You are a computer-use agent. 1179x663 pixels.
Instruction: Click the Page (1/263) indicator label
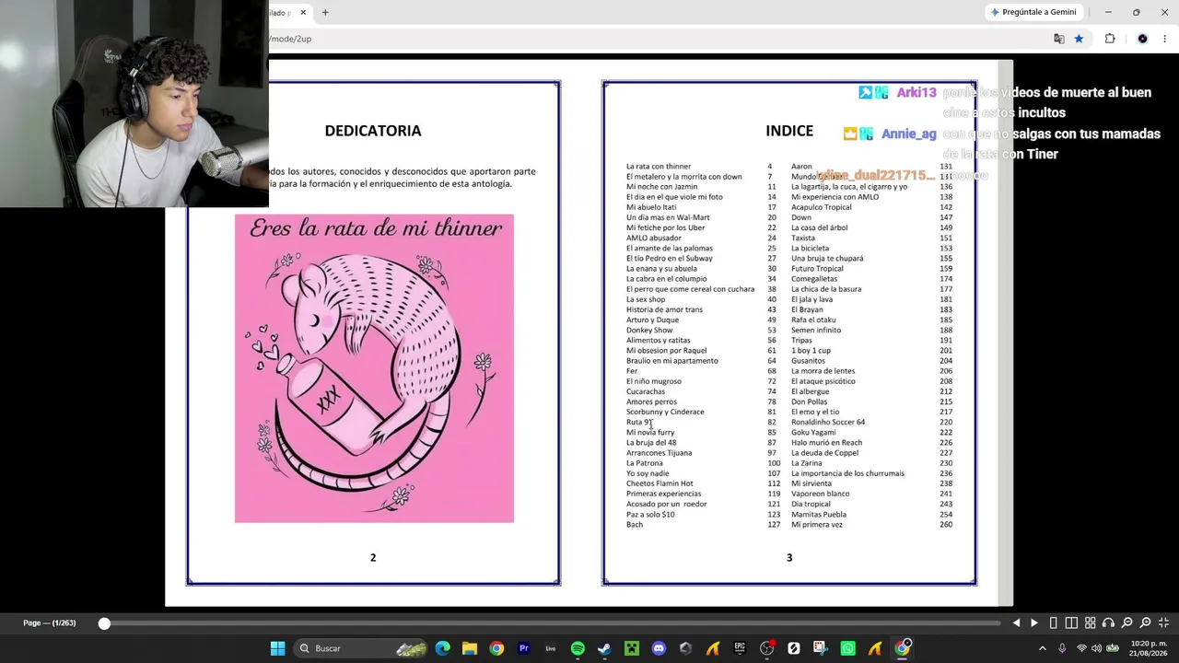click(x=50, y=623)
